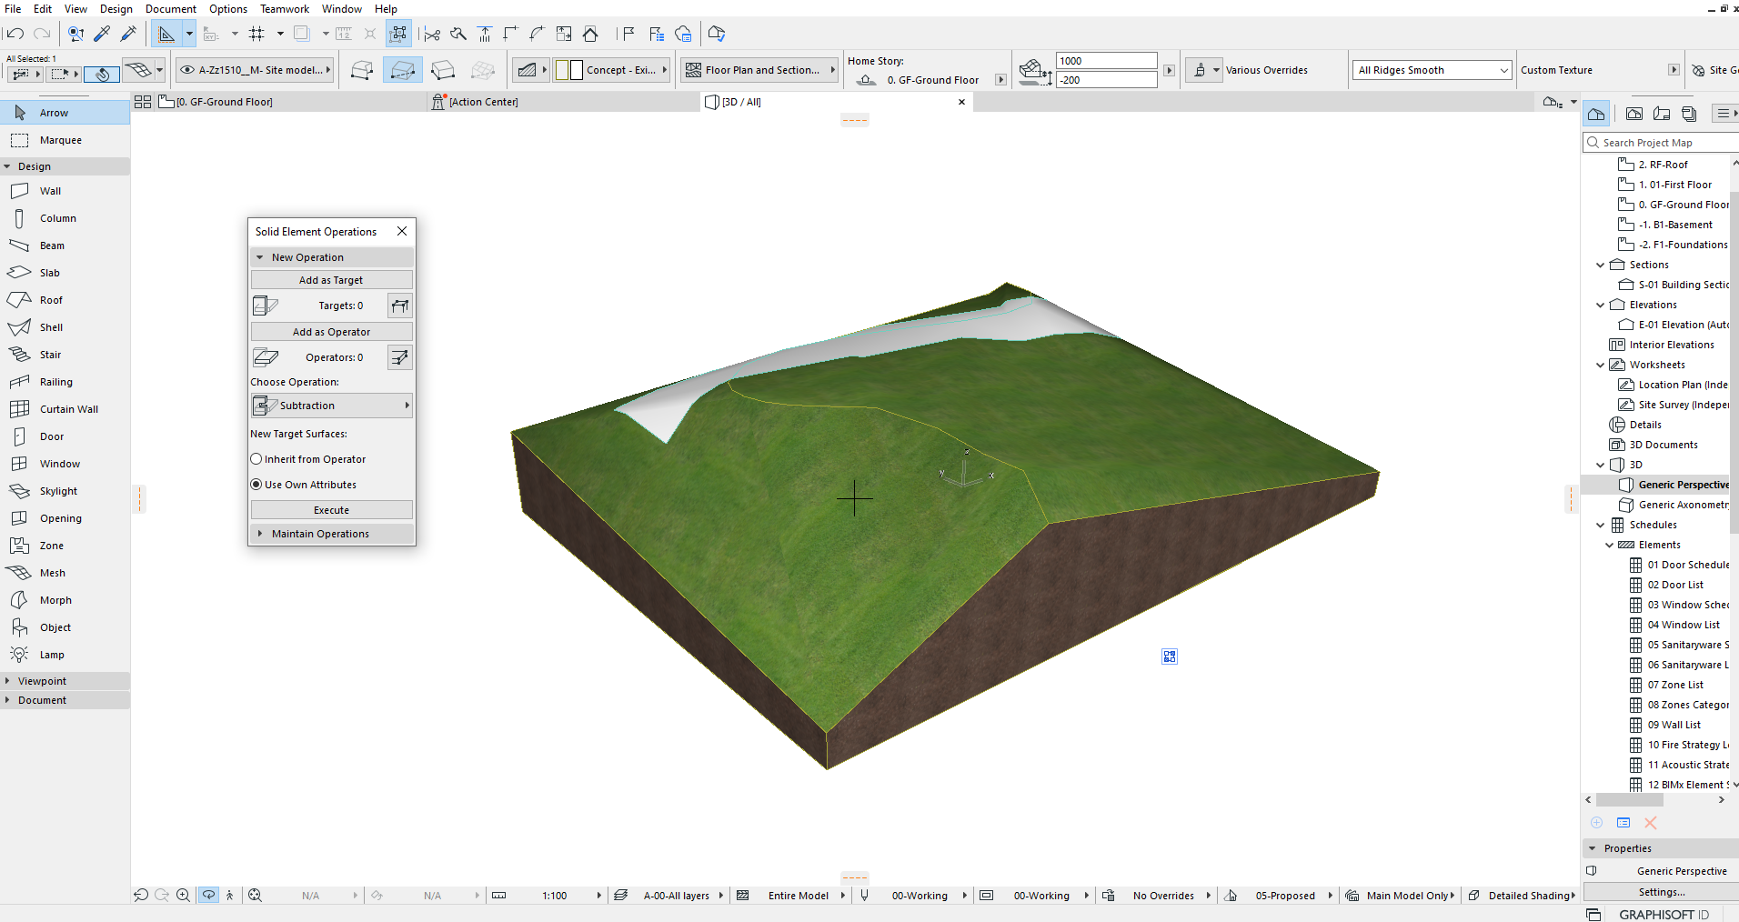
Task: Select the third mesh structure option: solid body
Action: coord(443,70)
